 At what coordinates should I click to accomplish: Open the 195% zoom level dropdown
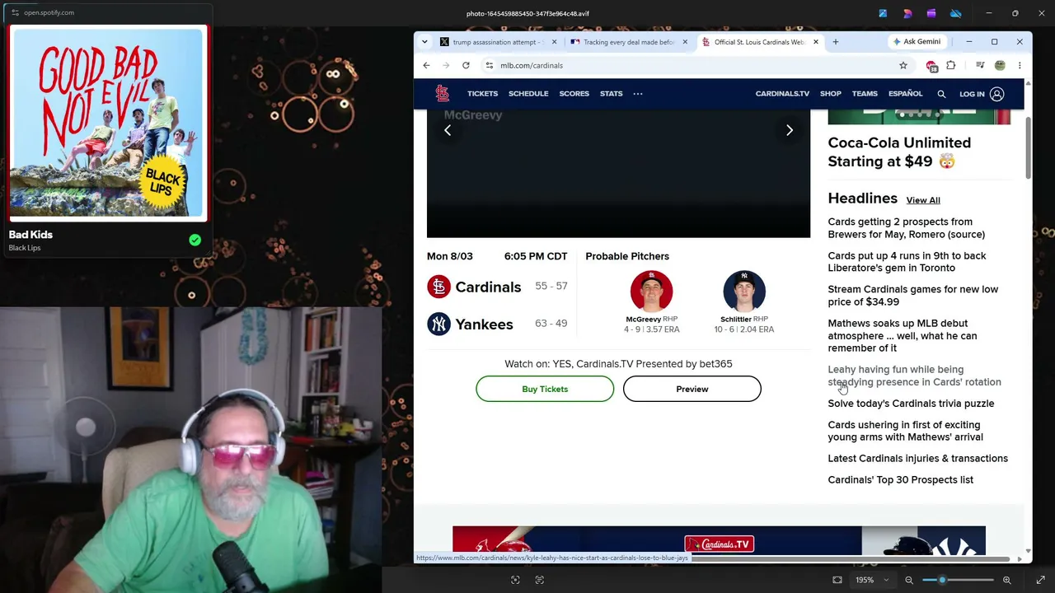tap(872, 580)
